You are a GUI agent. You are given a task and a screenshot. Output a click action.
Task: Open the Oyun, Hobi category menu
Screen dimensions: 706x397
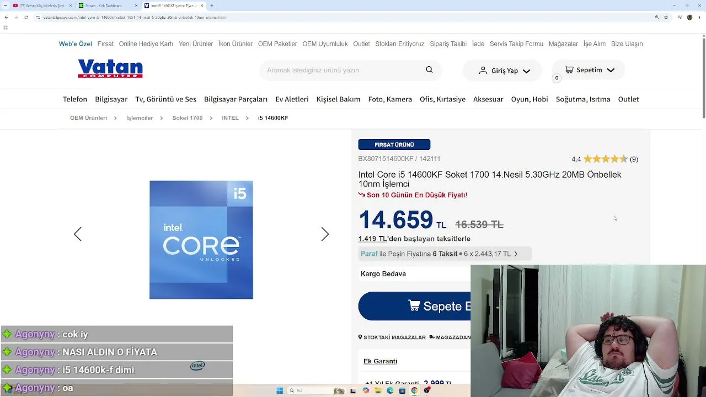coord(529,99)
